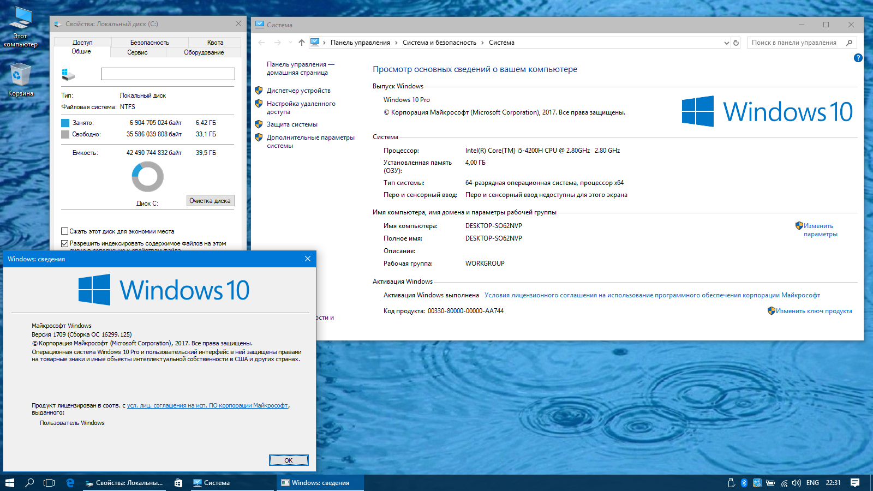
Task: Enable 'Сжать этот диск' checkbox
Action: pos(65,231)
